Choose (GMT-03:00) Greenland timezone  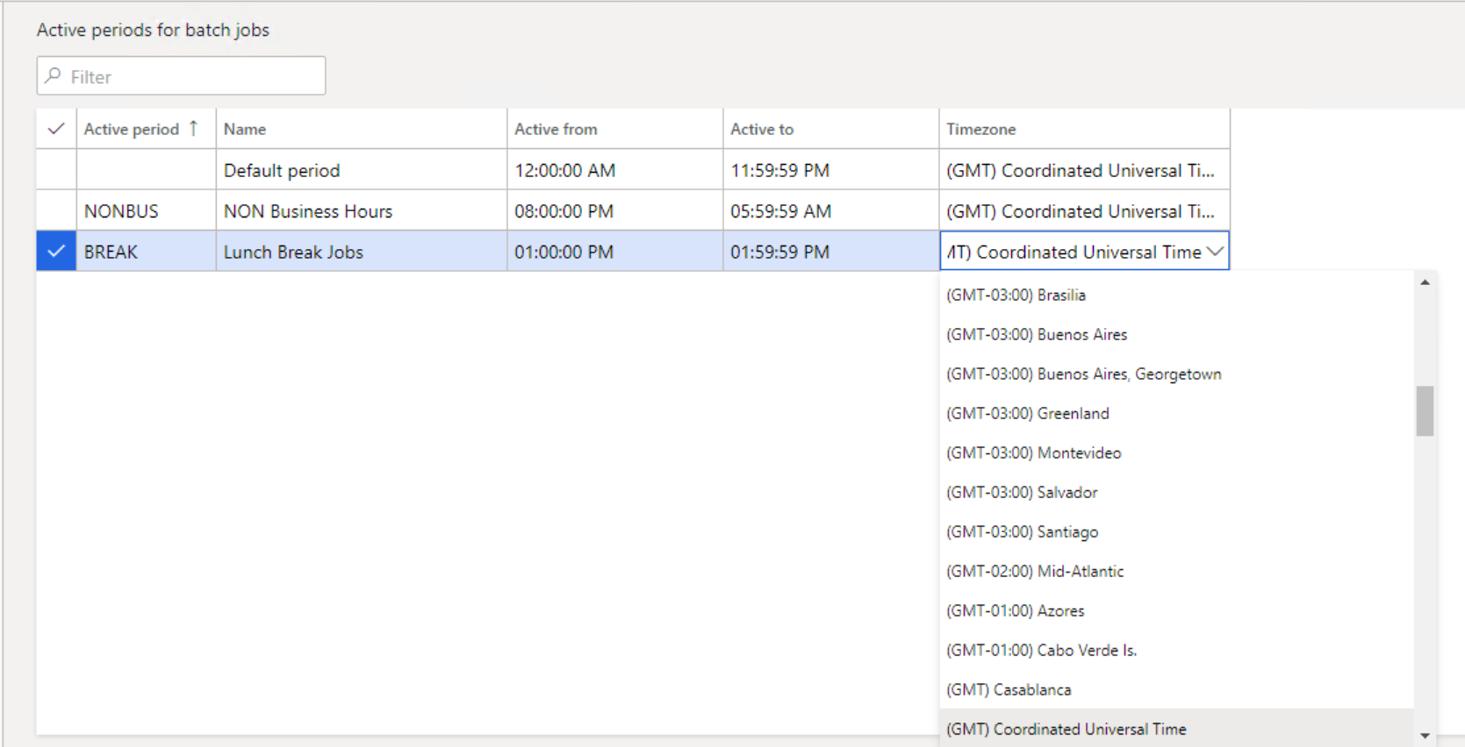1176,413
